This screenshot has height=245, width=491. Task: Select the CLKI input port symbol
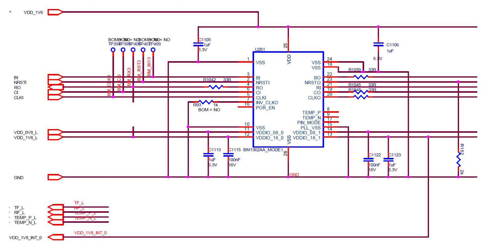[x=55, y=97]
